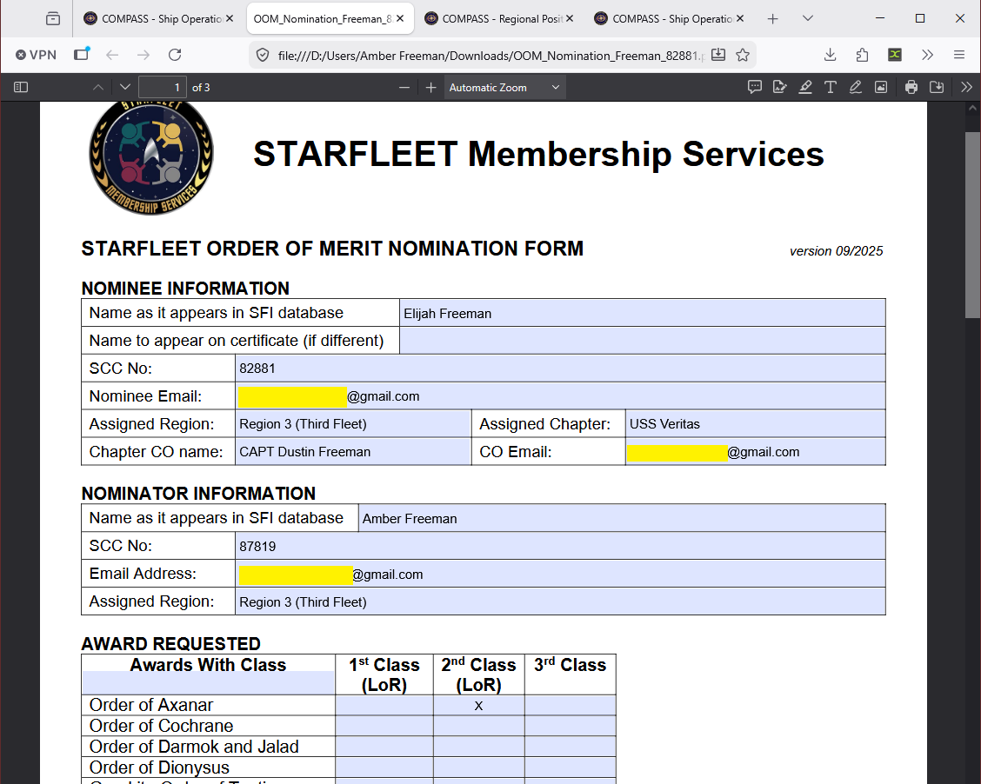The height and width of the screenshot is (784, 981).
Task: Show more toolbar items chevron
Action: 928,55
